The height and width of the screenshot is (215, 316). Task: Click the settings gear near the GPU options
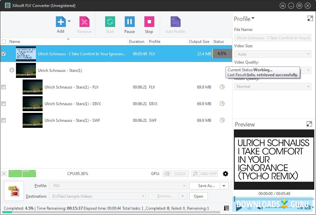tap(226, 173)
